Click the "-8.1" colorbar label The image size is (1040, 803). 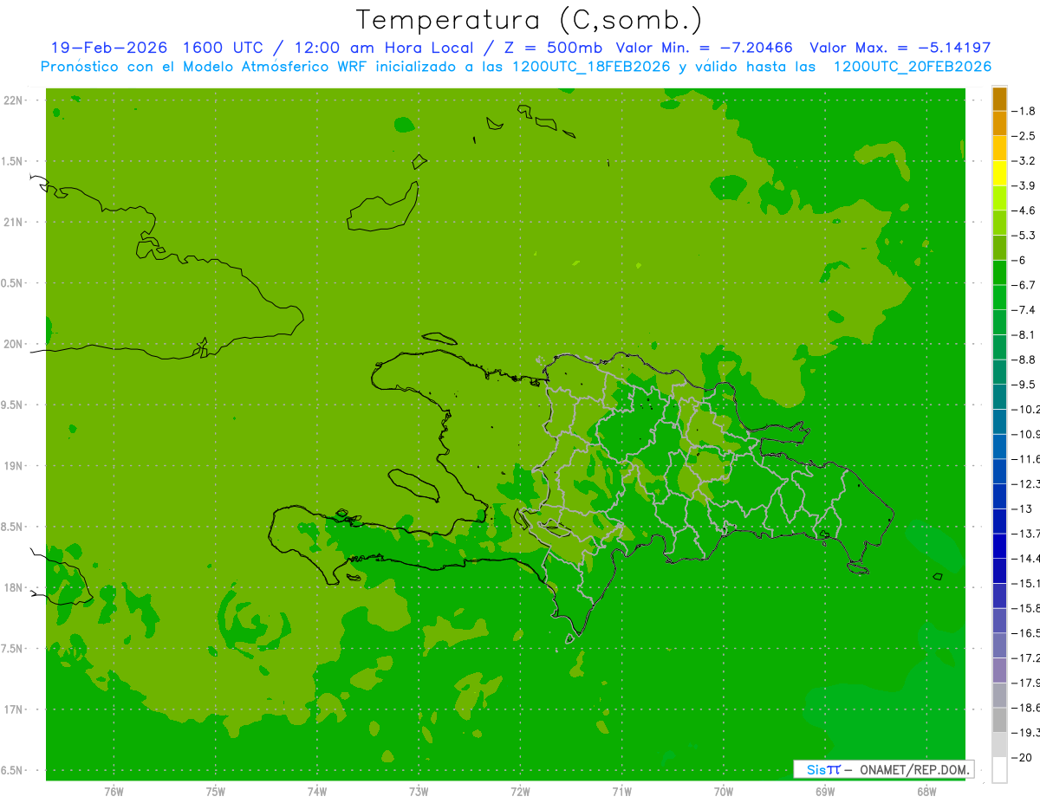(x=1024, y=334)
